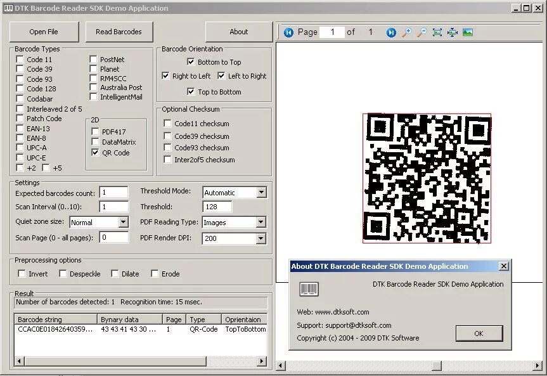This screenshot has width=547, height=376.
Task: Check the UPC-A barcode type
Action: (x=20, y=148)
